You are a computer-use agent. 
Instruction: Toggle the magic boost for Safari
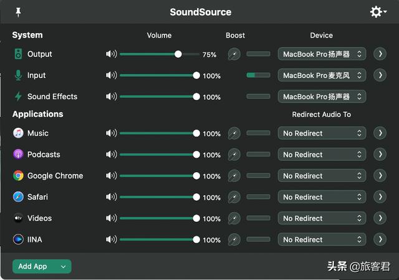coord(233,197)
